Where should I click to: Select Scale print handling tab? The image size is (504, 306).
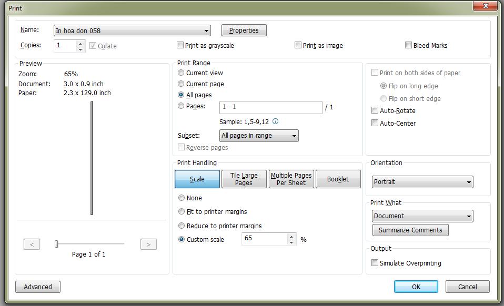197,179
